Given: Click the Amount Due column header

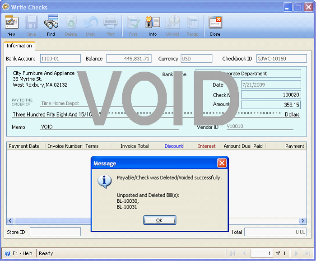Looking at the screenshot, I should (x=234, y=146).
